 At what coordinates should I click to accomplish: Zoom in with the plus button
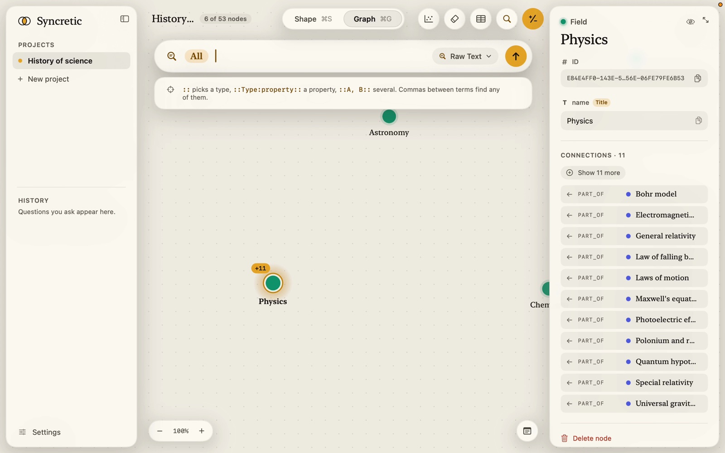click(x=202, y=431)
